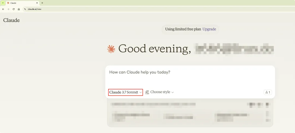Viewport: 295px width, 133px height.
Task: Expand the tab search chevron
Action: 3,3
